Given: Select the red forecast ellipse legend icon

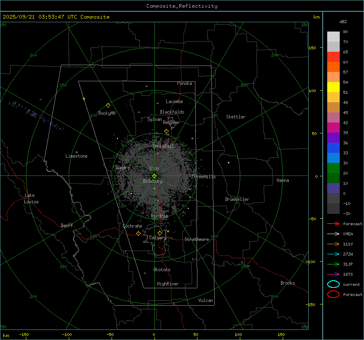Looking at the screenshot, I should pos(333,294).
